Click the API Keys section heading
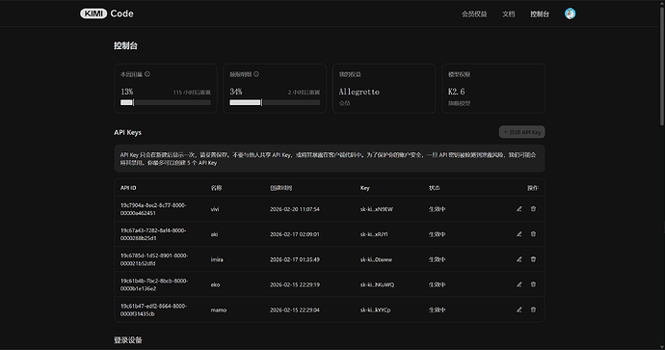Image resolution: width=665 pixels, height=350 pixels. coord(127,132)
